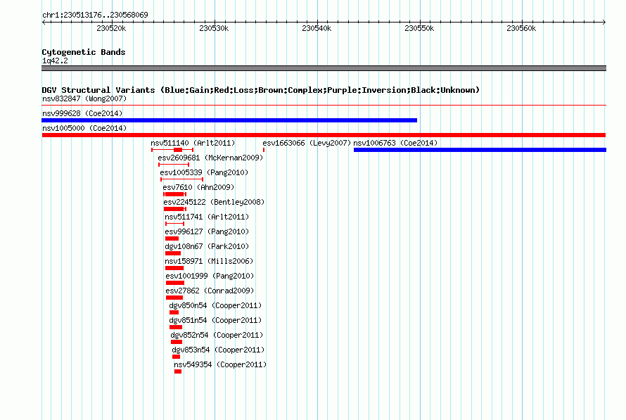Select the red bar under esv27862
This screenshot has height=420, width=626.
coord(174,298)
